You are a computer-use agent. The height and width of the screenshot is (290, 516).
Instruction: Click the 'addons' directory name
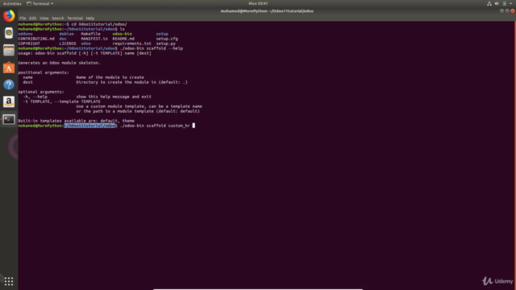(25, 34)
